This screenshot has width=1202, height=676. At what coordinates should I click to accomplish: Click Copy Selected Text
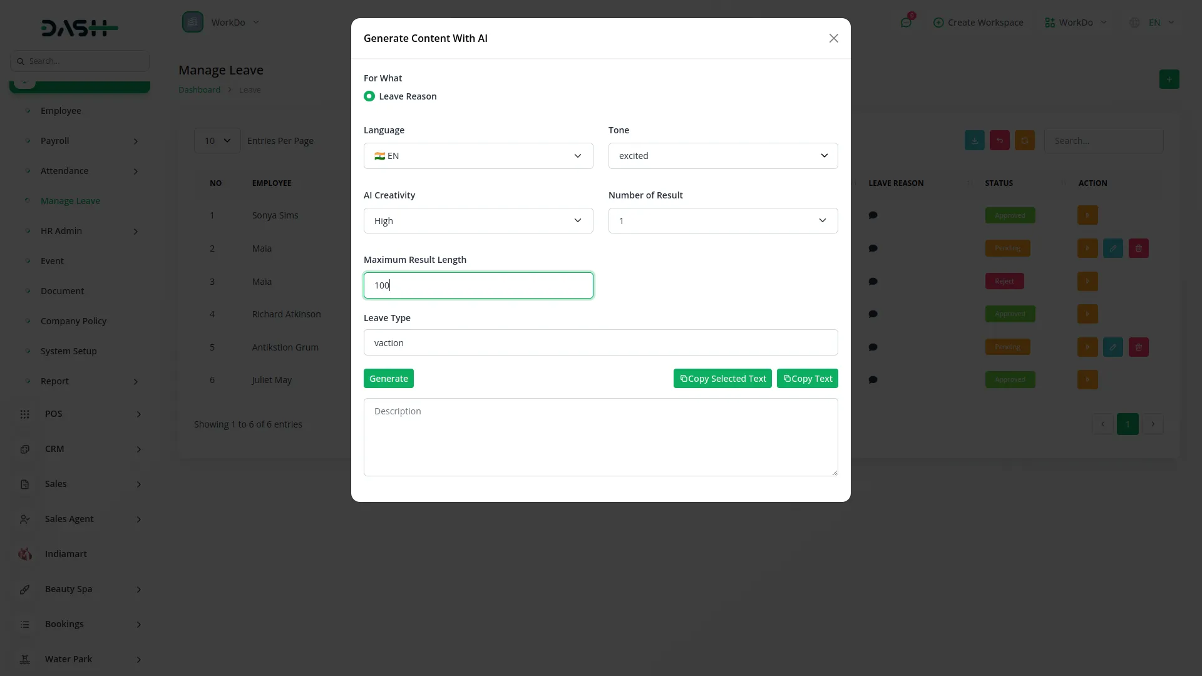point(722,378)
